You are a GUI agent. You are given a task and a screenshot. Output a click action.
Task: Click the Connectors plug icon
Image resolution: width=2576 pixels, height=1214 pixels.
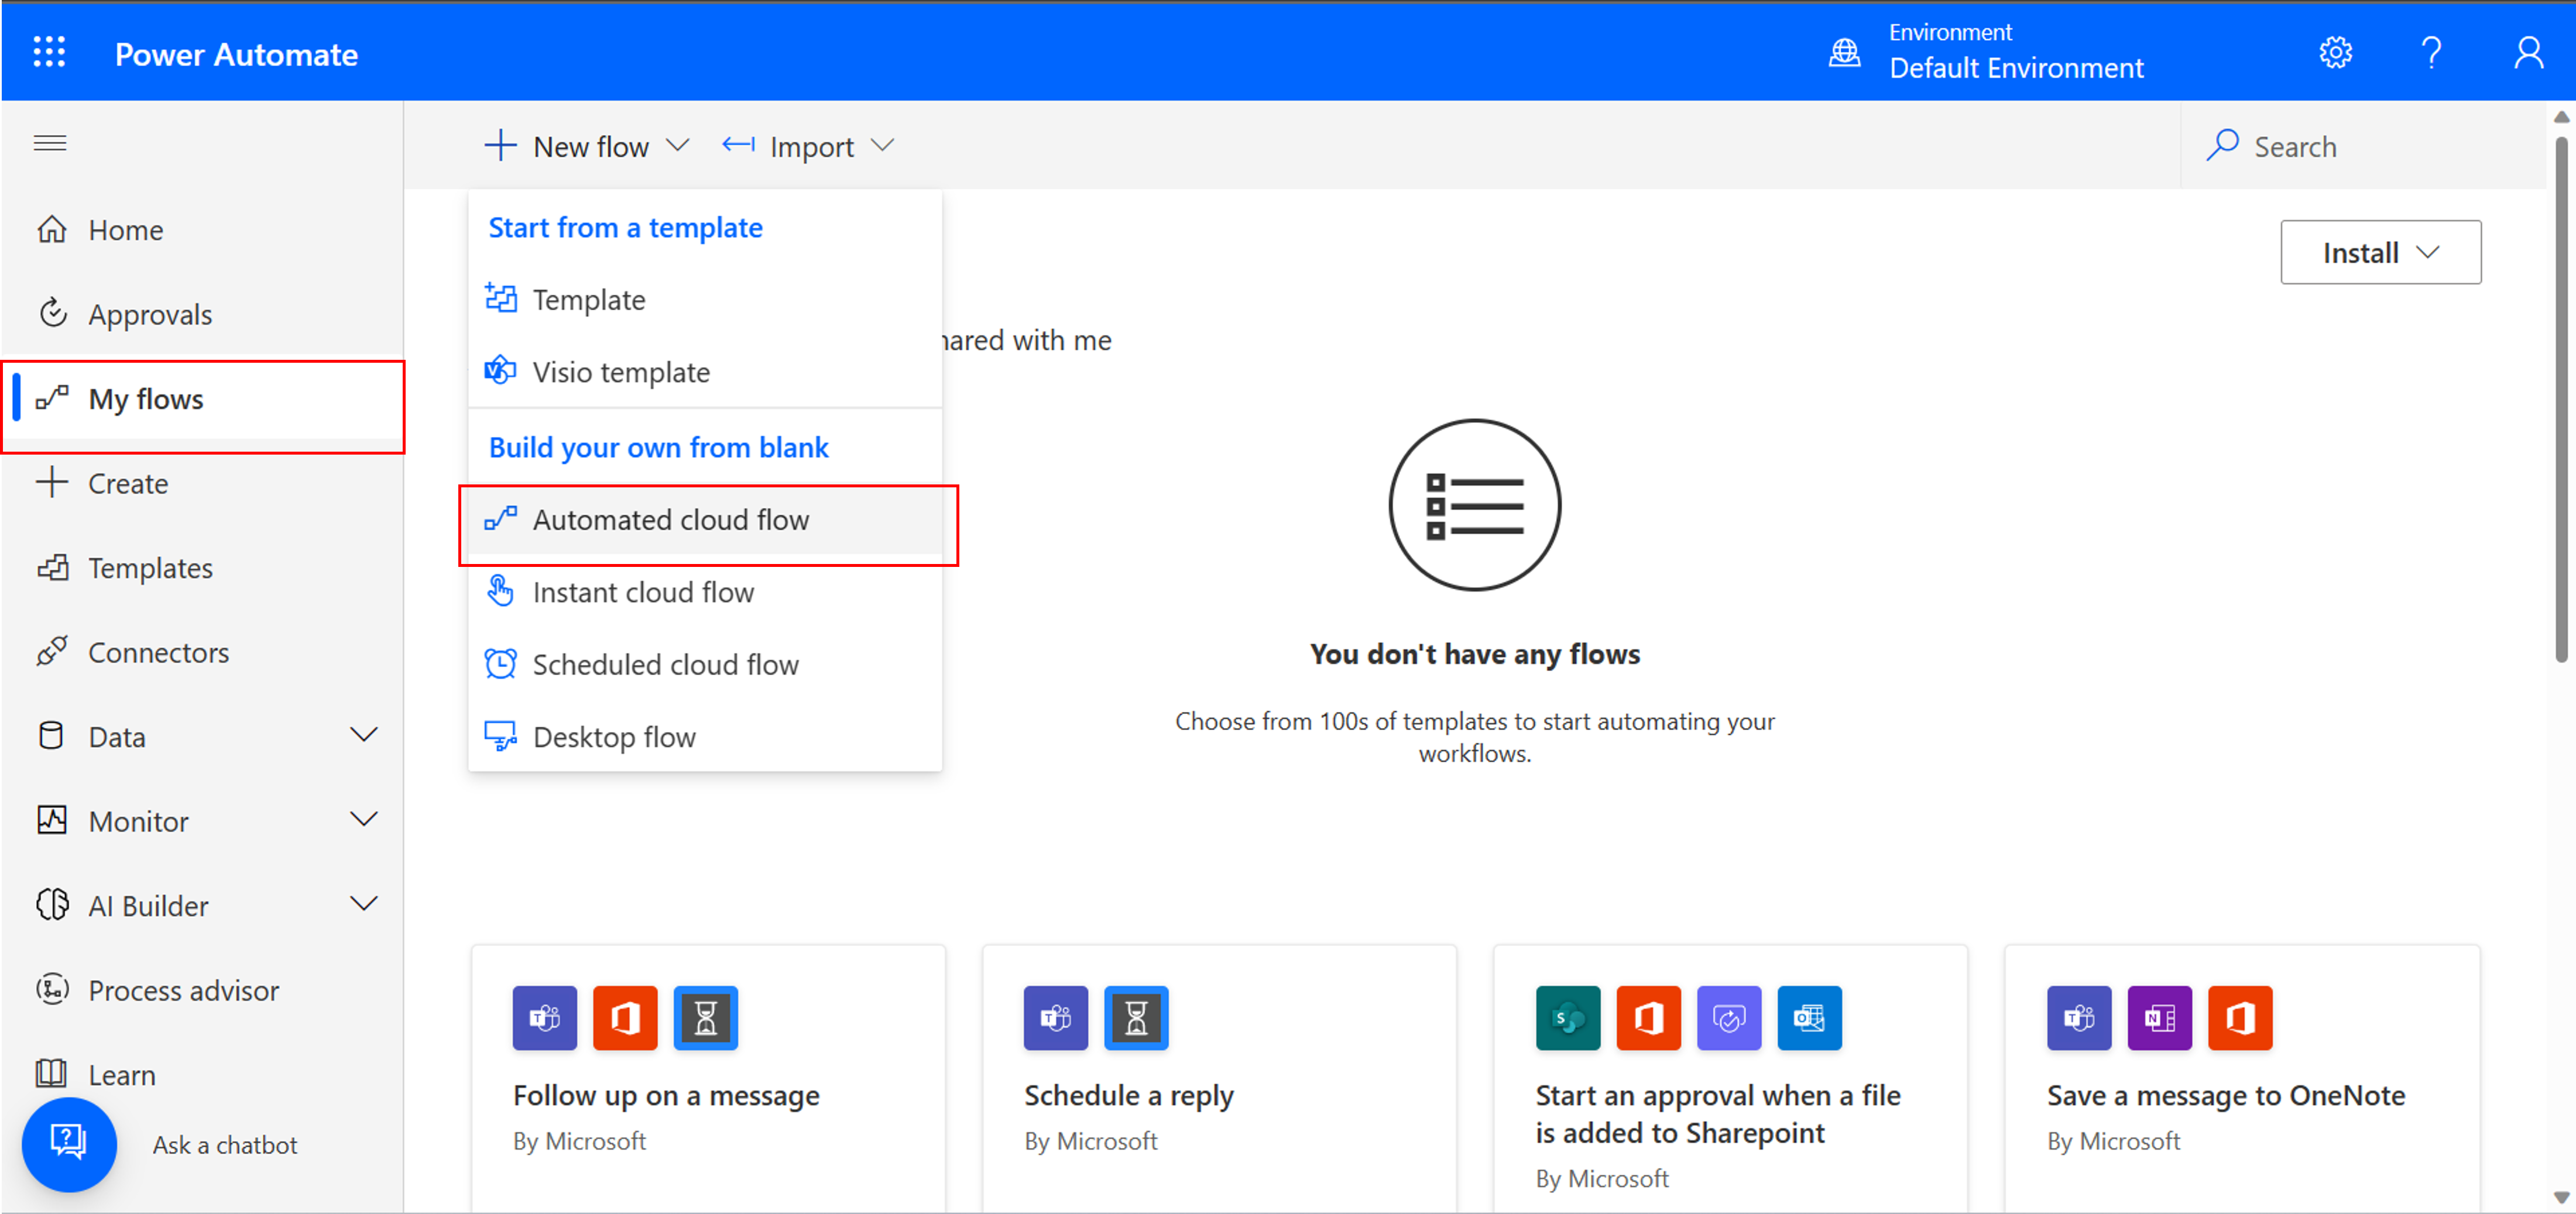(x=52, y=651)
